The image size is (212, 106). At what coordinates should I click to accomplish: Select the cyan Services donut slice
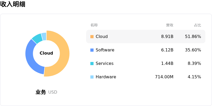(x=37, y=38)
